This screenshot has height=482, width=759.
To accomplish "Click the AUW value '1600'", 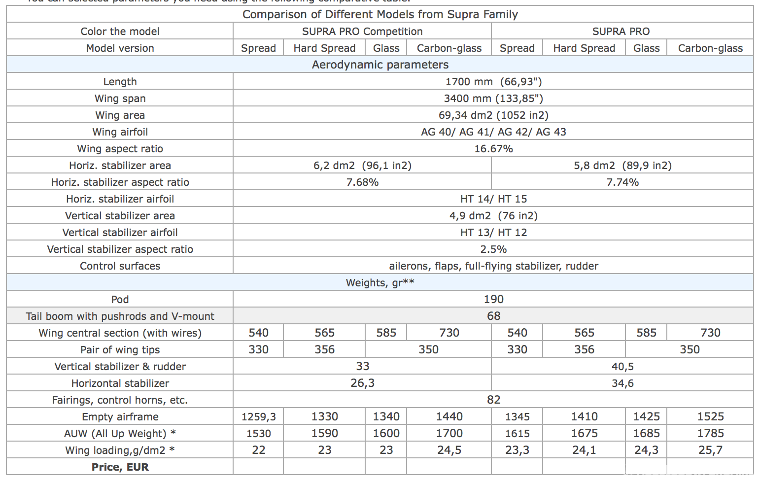I will pos(386,433).
